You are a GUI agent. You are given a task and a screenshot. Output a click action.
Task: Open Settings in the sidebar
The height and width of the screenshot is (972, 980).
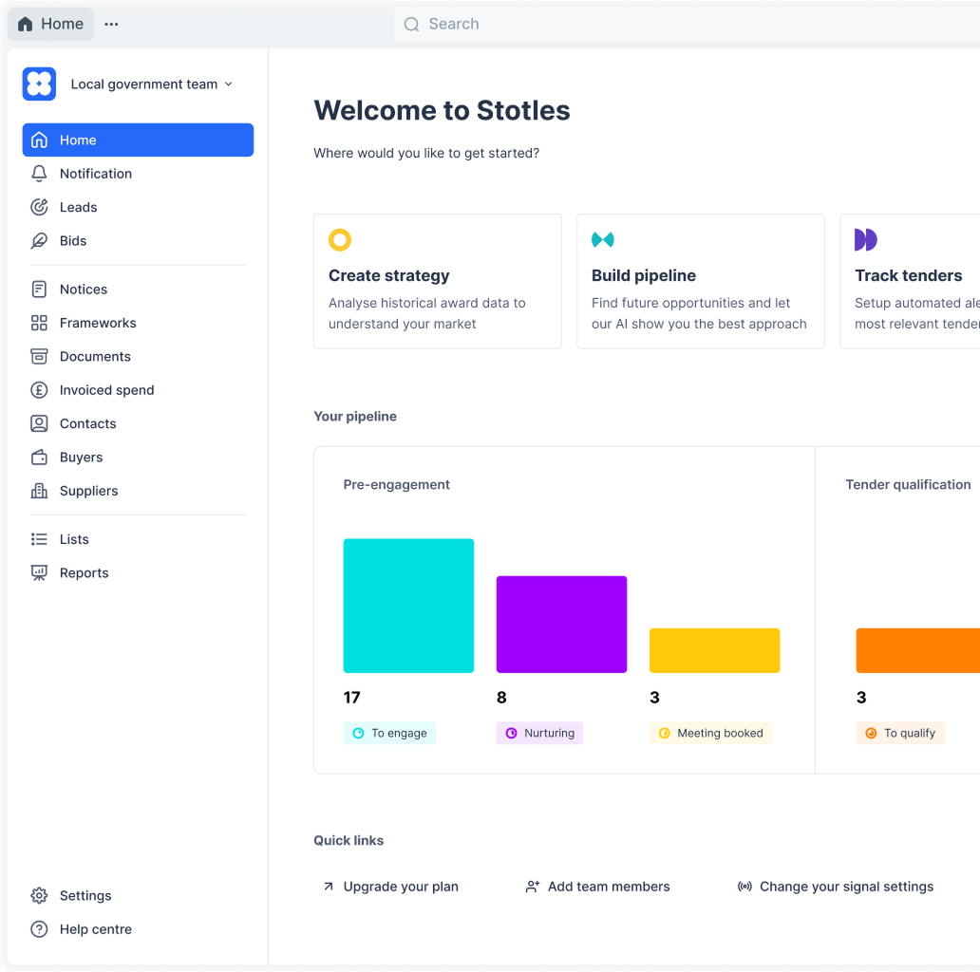138,896
